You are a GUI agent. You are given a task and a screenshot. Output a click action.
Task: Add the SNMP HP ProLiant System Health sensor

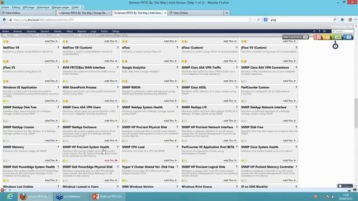tap(111, 160)
